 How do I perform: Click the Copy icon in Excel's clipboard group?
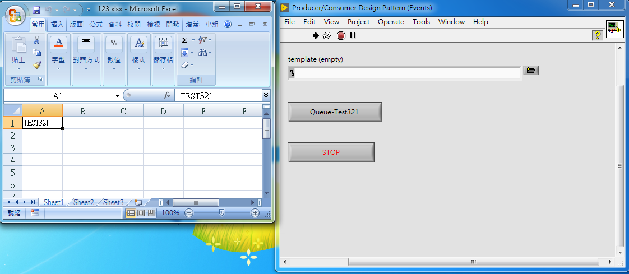(36, 53)
